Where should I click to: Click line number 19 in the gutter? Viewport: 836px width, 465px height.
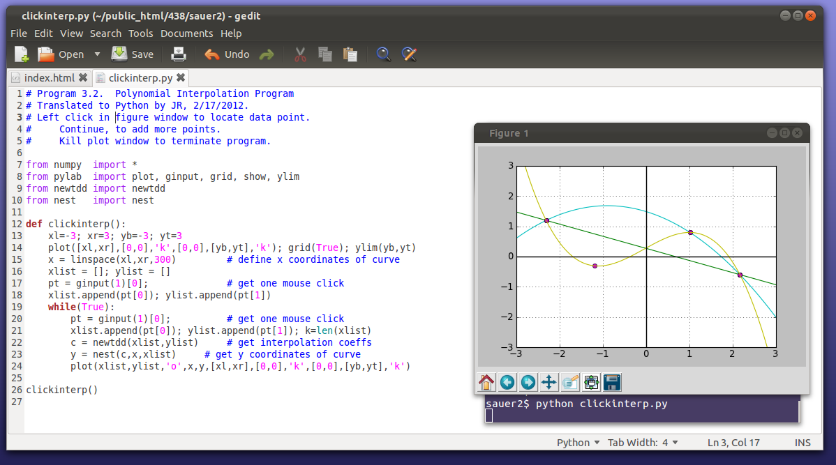coord(17,307)
